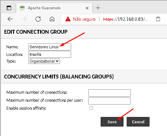Open the tab actions menu icon
This screenshot has width=167, height=136.
click(x=9, y=8)
